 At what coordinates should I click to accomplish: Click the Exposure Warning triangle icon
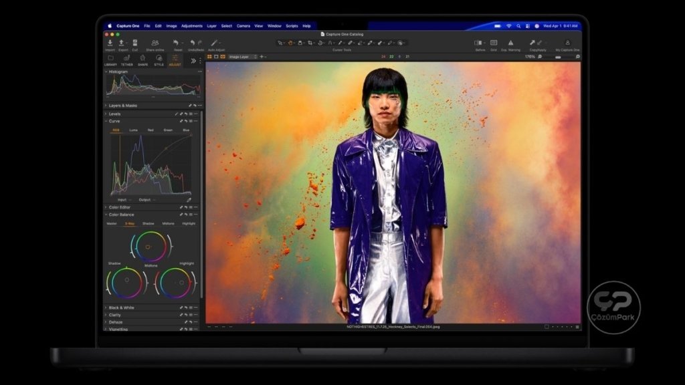coord(511,43)
